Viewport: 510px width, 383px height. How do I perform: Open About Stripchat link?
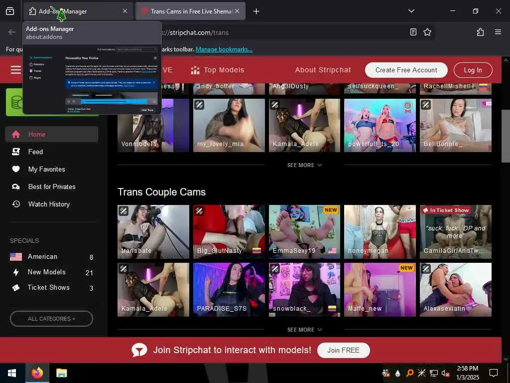point(323,70)
